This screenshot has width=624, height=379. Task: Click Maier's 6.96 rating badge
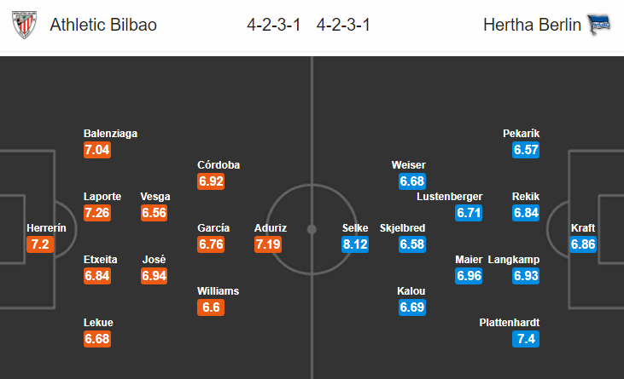[x=469, y=276]
